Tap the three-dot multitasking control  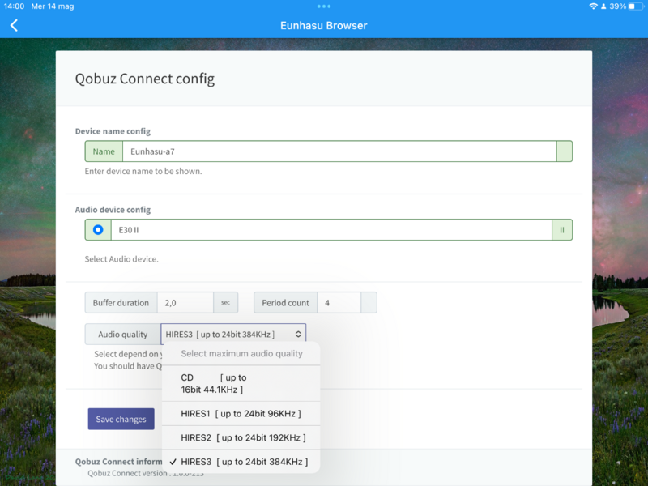324,6
